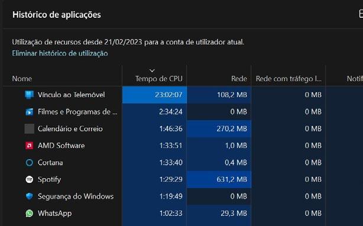Select the Spotify row name
Viewport: 363px width, 226px height.
pyautogui.click(x=49, y=179)
